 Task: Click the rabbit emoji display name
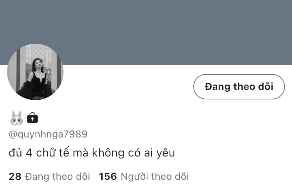coord(17,118)
